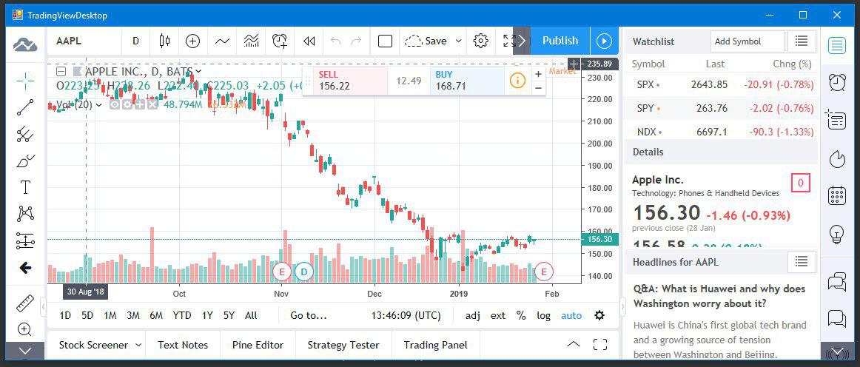Image resolution: width=860 pixels, height=367 pixels.
Task: Open the XABCD pattern tools
Action: pos(25,214)
